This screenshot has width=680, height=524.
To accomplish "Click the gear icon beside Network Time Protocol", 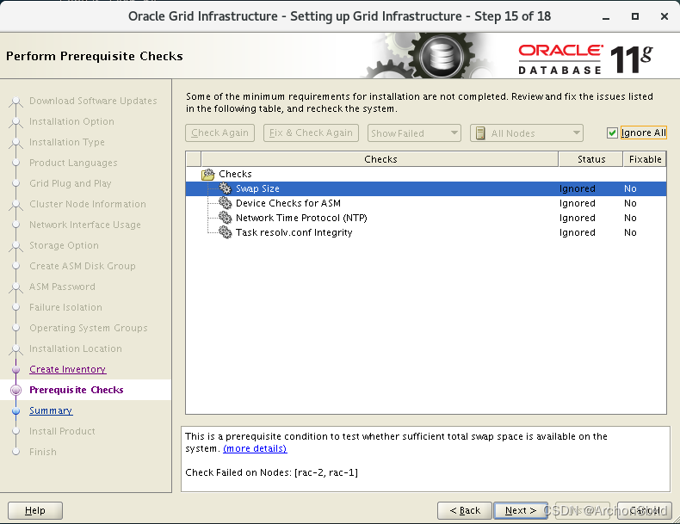I will (225, 218).
